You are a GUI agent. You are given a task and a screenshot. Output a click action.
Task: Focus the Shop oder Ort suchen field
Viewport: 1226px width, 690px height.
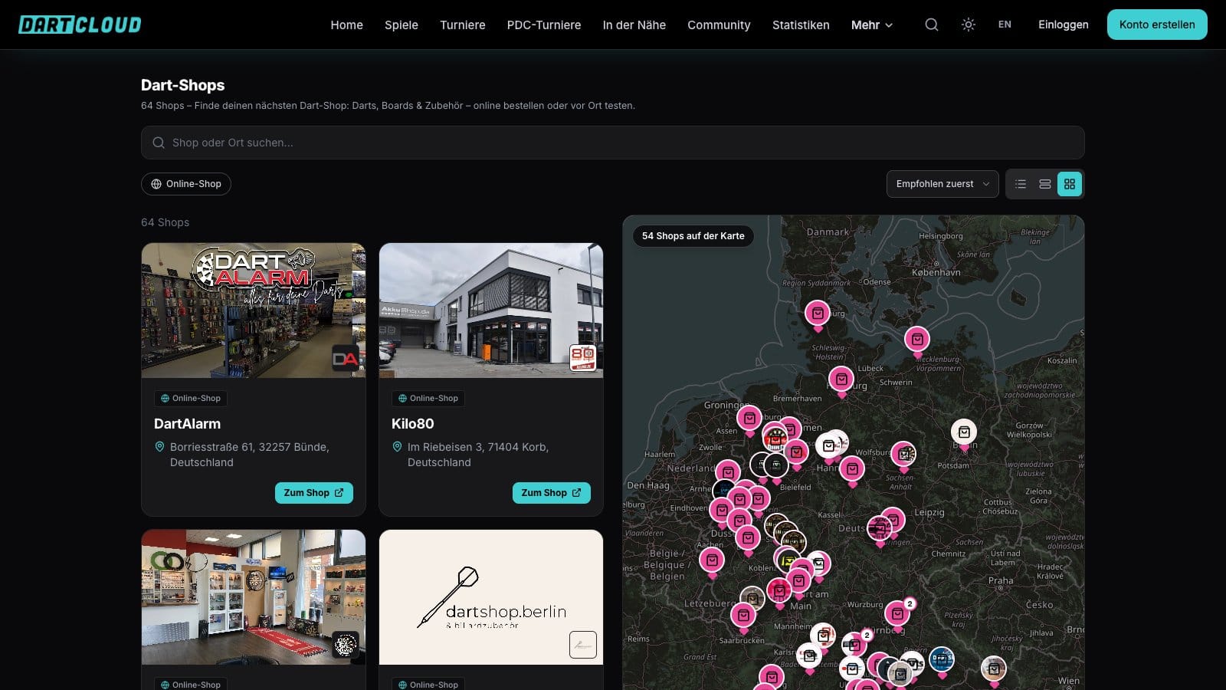click(613, 143)
